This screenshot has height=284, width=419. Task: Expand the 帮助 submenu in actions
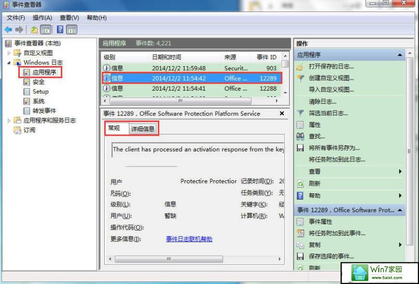(x=400, y=195)
